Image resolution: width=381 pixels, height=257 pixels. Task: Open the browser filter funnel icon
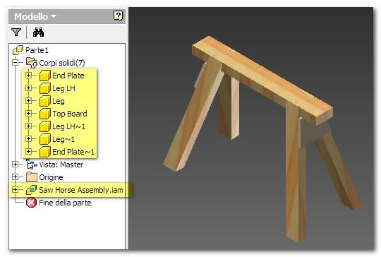[16, 32]
